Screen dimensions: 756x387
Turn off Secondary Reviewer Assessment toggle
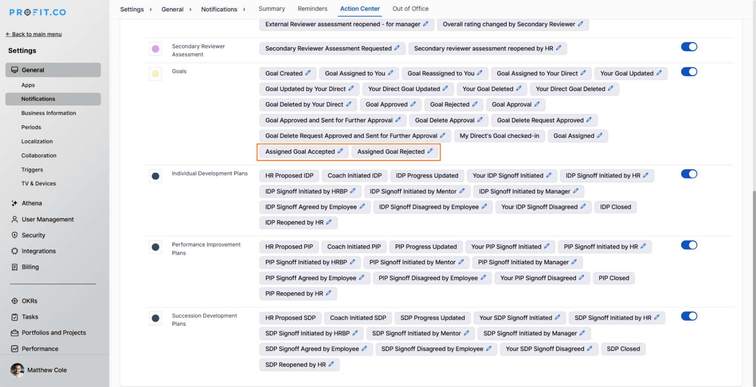tap(689, 47)
